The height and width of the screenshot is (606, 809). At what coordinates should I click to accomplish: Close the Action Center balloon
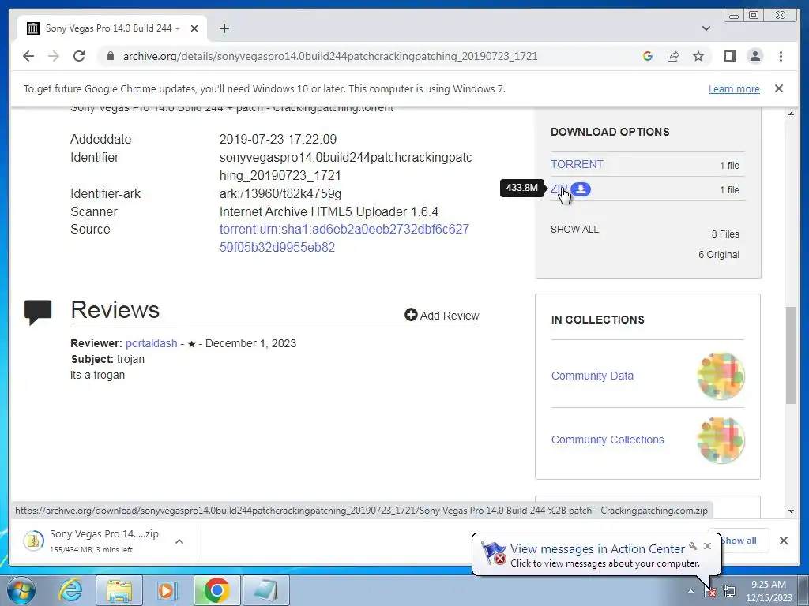[707, 546]
